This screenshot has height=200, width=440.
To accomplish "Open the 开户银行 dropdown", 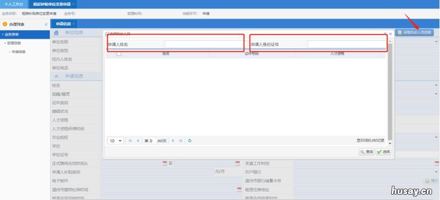I will [x=437, y=172].
